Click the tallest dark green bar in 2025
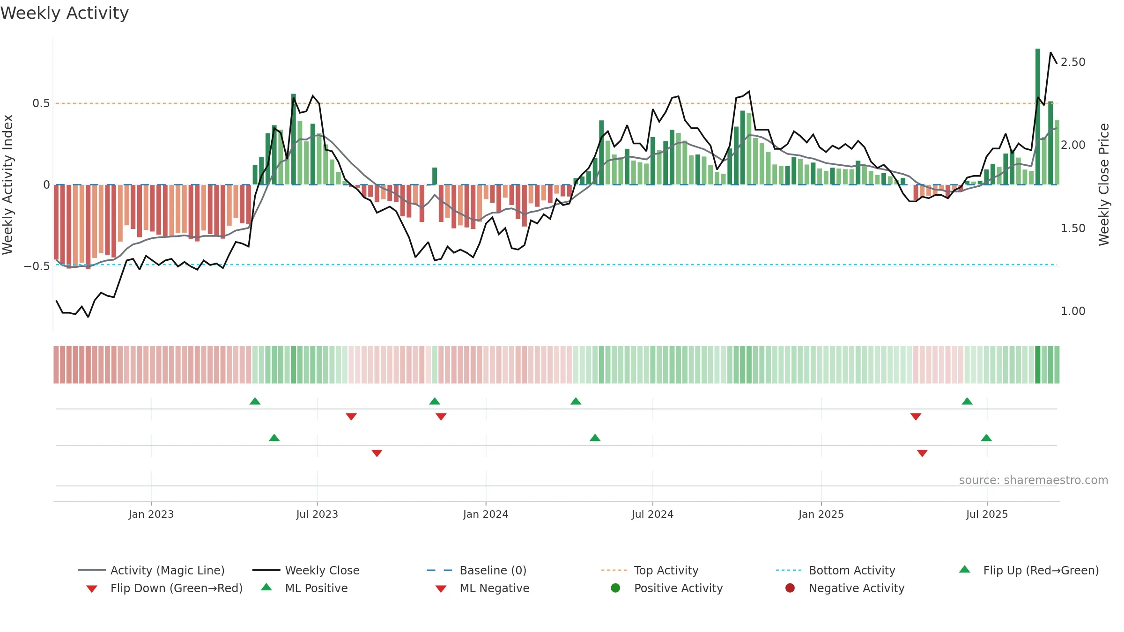The image size is (1124, 632). 1038,117
